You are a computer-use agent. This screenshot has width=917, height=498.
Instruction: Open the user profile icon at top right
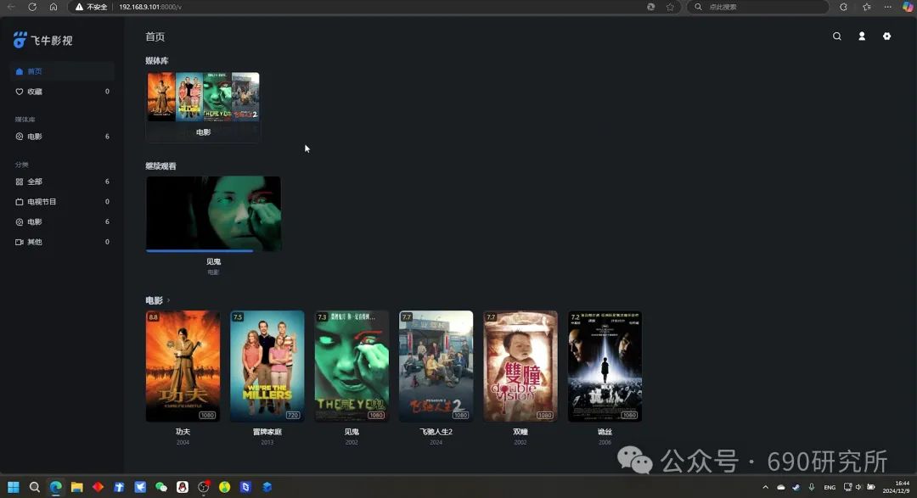coord(862,36)
